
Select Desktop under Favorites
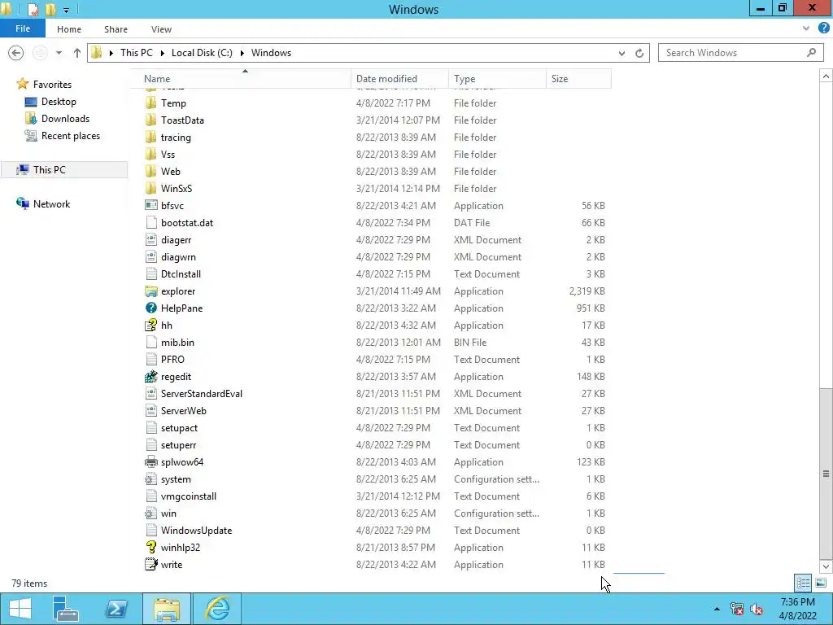59,102
